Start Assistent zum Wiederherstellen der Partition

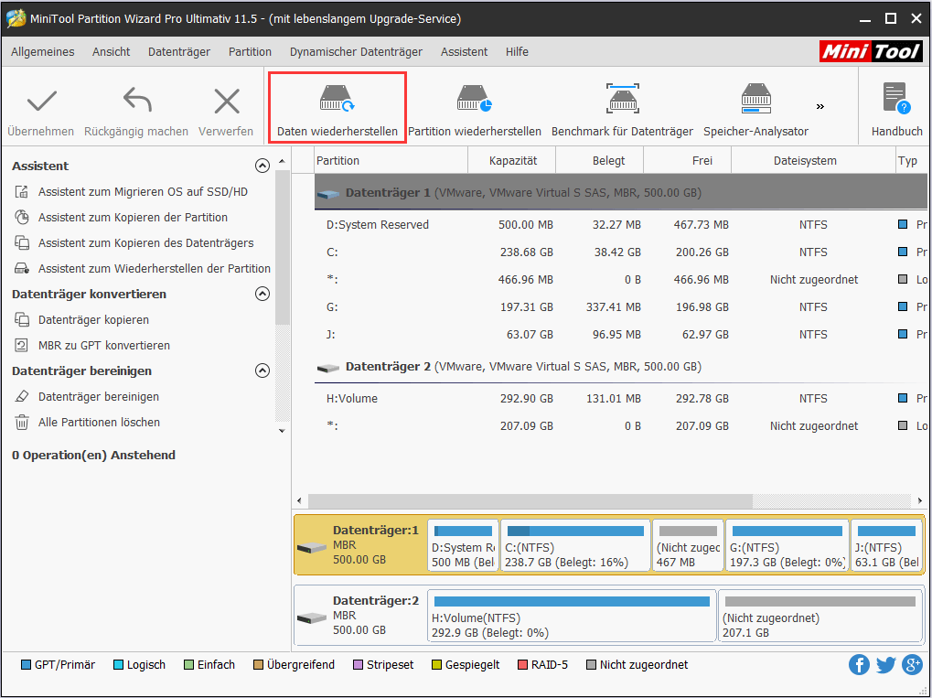(154, 268)
